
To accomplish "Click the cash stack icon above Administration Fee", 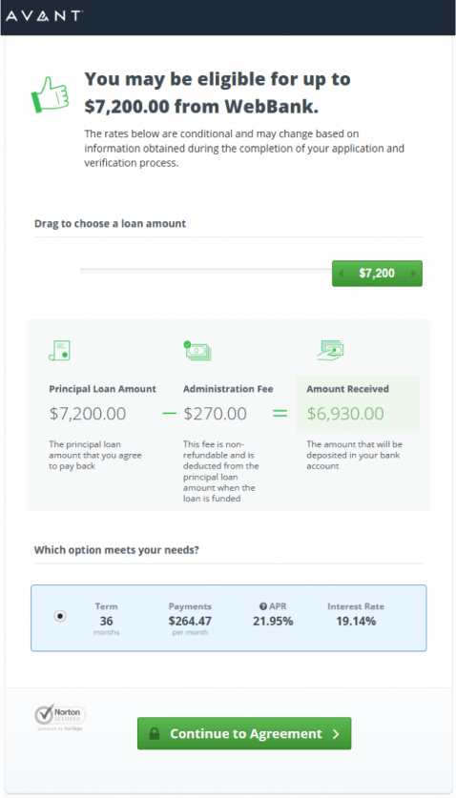I will tap(197, 351).
